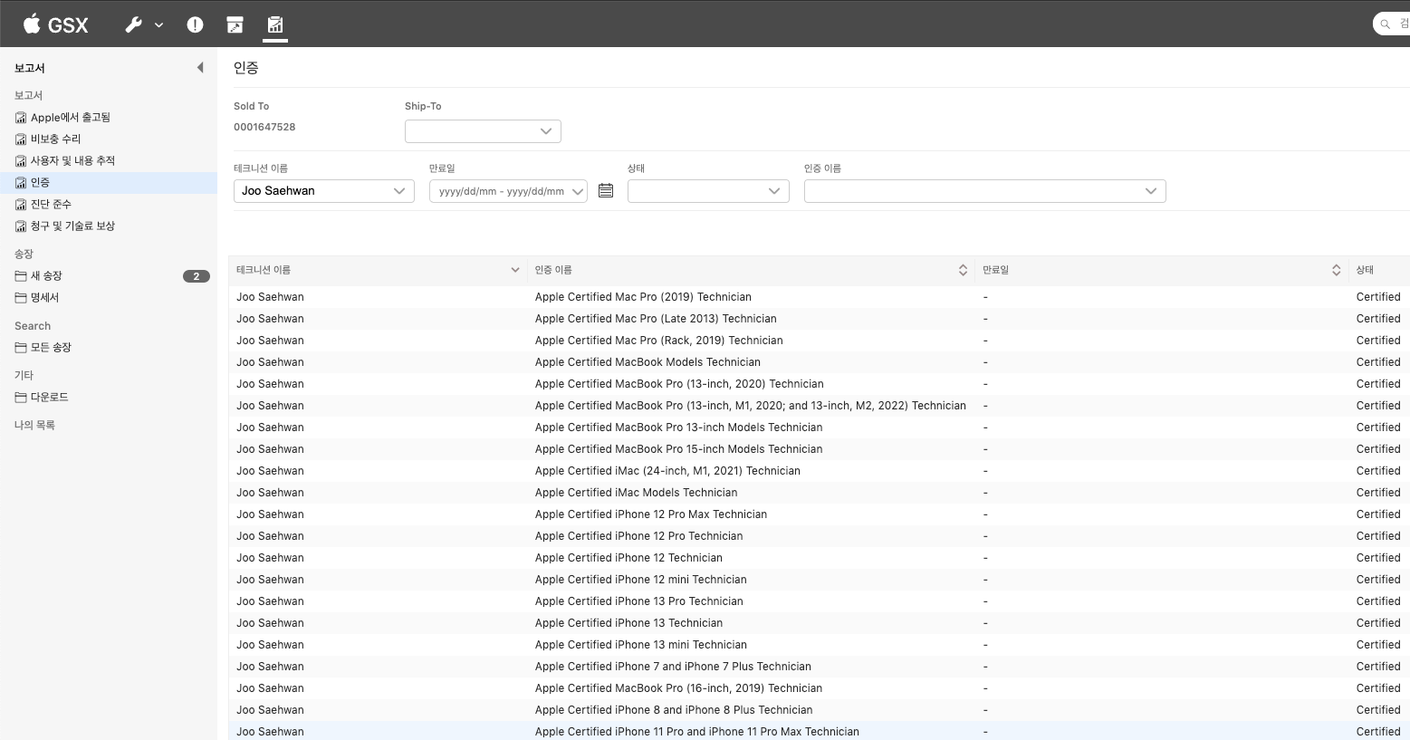The image size is (1410, 740).
Task: Open the archive box icon in header
Action: [x=235, y=24]
